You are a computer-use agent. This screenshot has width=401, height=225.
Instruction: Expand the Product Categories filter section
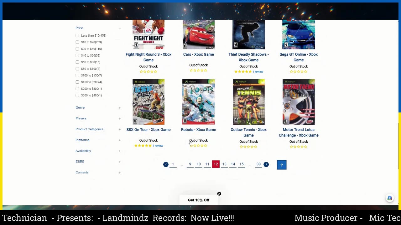pos(119,129)
